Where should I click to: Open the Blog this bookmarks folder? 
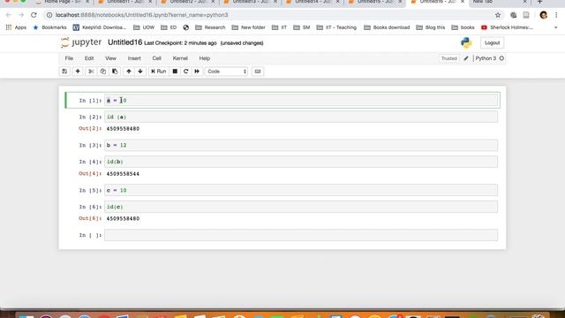(430, 27)
